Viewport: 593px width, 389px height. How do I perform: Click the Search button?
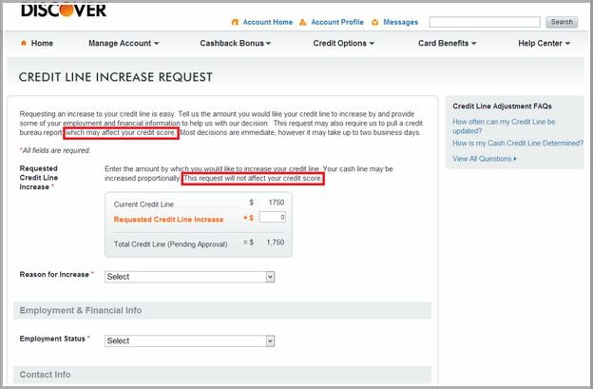562,22
